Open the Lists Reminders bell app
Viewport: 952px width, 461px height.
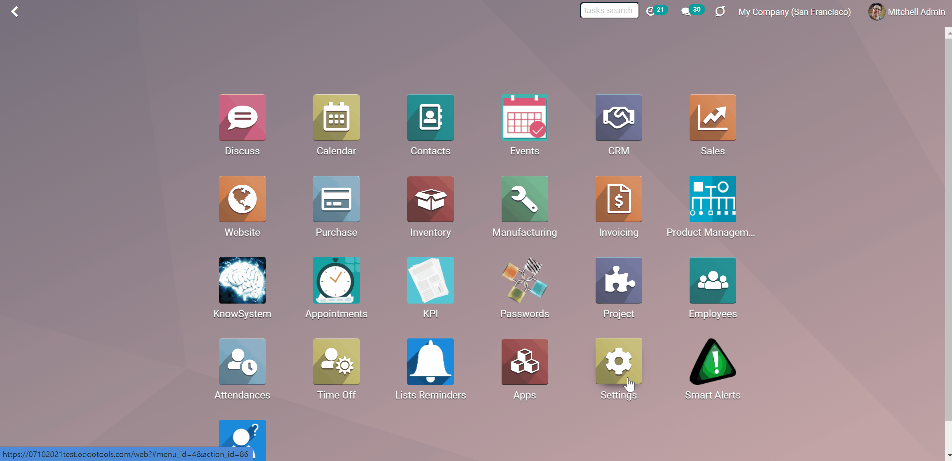pyautogui.click(x=430, y=361)
